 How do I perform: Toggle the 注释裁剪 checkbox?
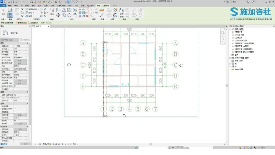15,112
